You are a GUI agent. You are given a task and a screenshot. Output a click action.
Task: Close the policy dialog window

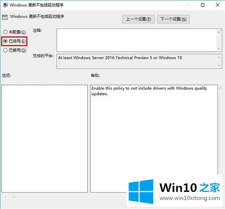(217, 5)
